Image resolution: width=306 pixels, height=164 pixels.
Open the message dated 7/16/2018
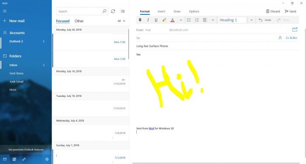click(x=90, y=84)
